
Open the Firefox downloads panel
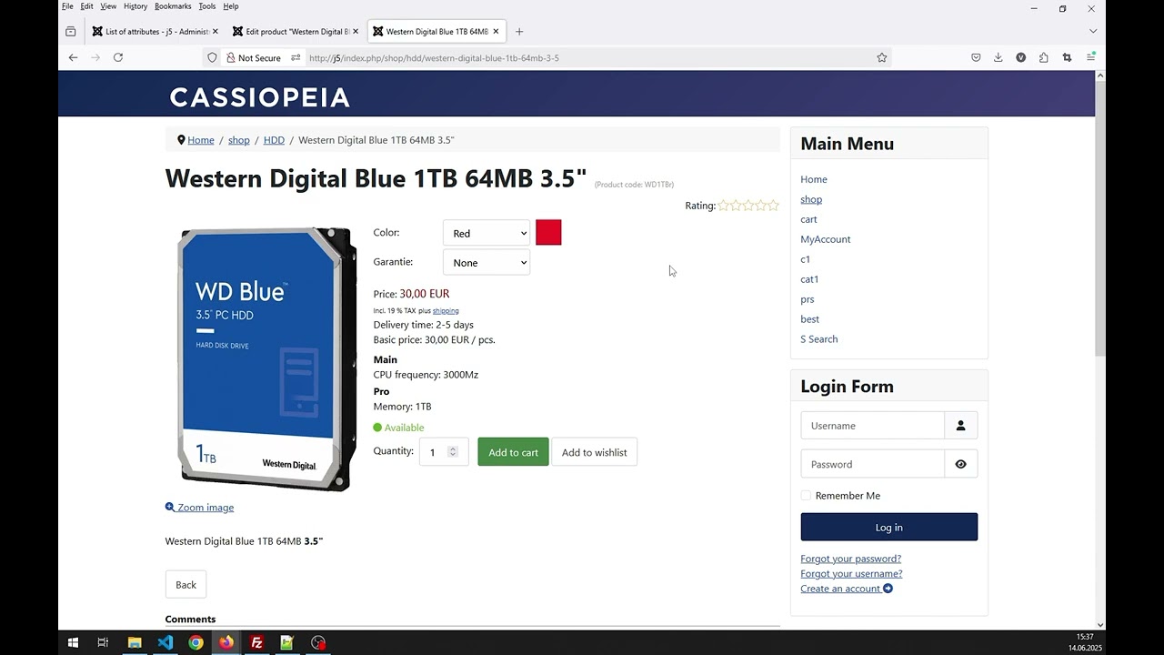998,57
